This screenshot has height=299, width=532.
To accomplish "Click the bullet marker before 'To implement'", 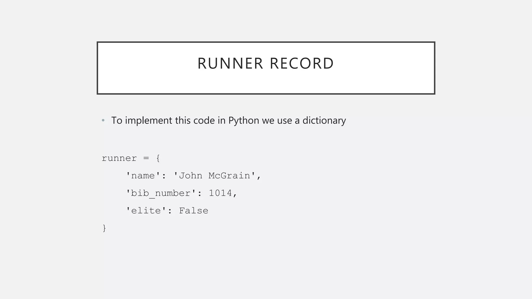I will (x=103, y=121).
